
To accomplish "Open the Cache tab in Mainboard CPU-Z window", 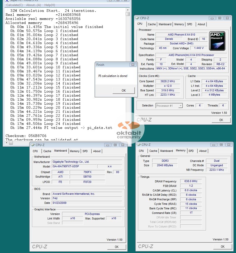I will 47,151.
